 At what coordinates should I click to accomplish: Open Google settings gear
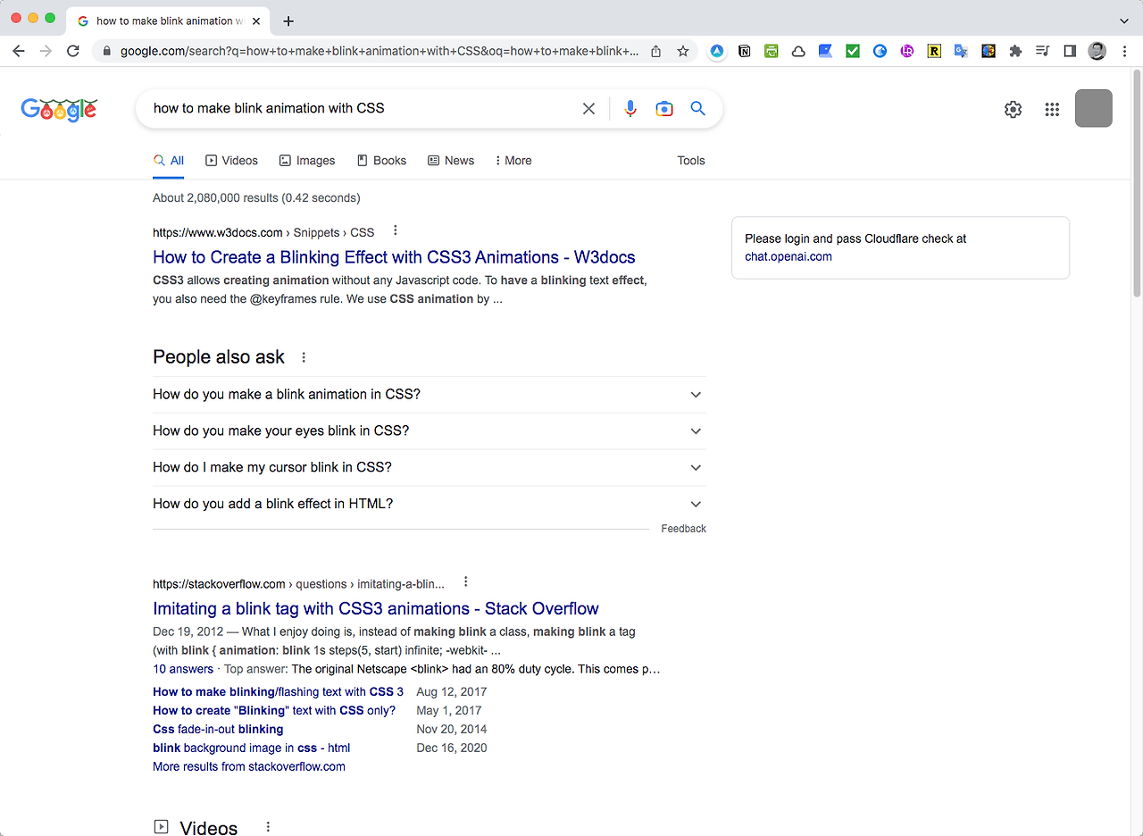(1013, 109)
